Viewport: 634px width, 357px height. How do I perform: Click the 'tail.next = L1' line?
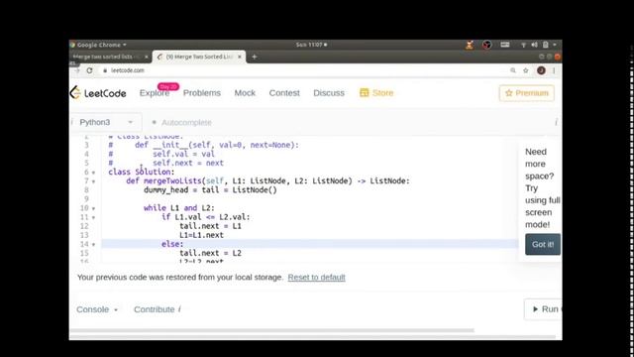(x=210, y=226)
